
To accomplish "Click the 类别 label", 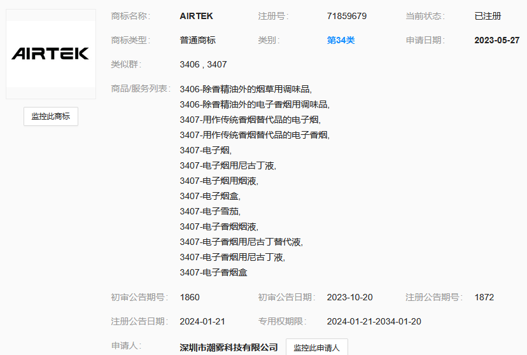I will point(269,40).
